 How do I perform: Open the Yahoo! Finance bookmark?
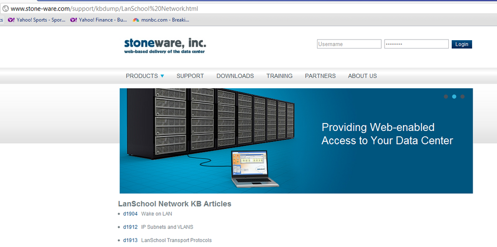(98, 20)
